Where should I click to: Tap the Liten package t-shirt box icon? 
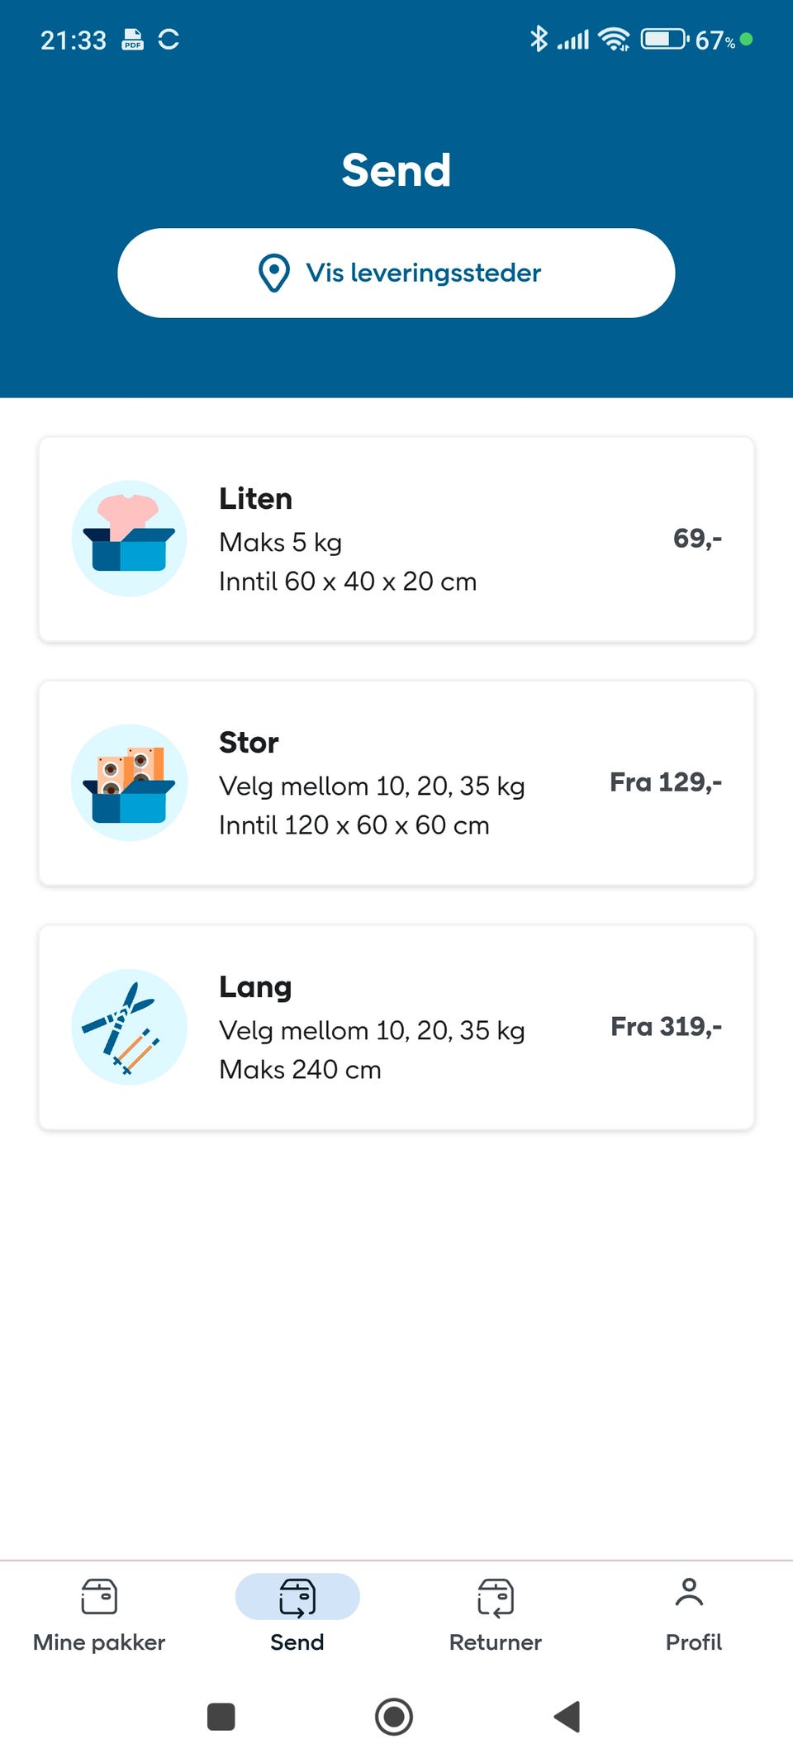[129, 538]
